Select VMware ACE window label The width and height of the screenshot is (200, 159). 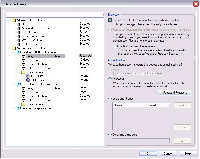[35, 40]
